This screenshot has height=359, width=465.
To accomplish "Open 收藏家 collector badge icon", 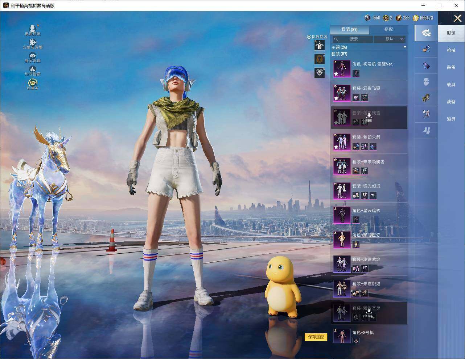I will click(33, 83).
